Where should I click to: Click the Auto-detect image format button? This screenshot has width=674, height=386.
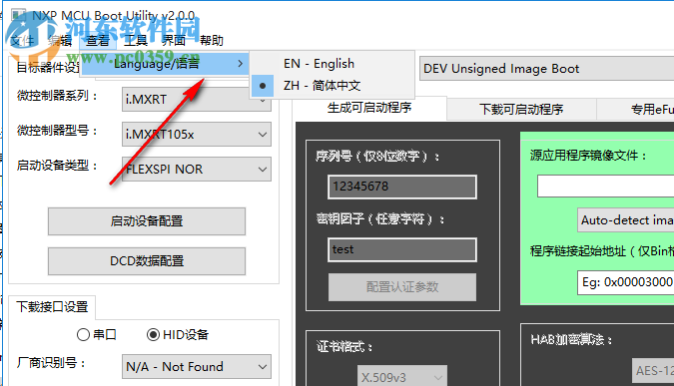point(626,220)
